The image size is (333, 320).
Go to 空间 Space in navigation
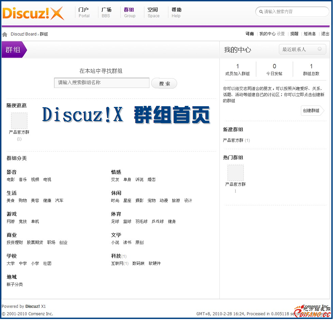(x=153, y=13)
